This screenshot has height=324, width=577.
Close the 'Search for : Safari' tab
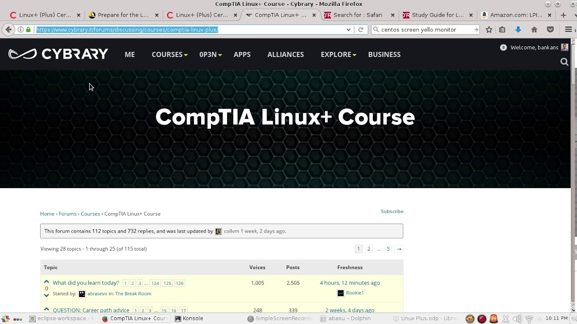pos(392,15)
